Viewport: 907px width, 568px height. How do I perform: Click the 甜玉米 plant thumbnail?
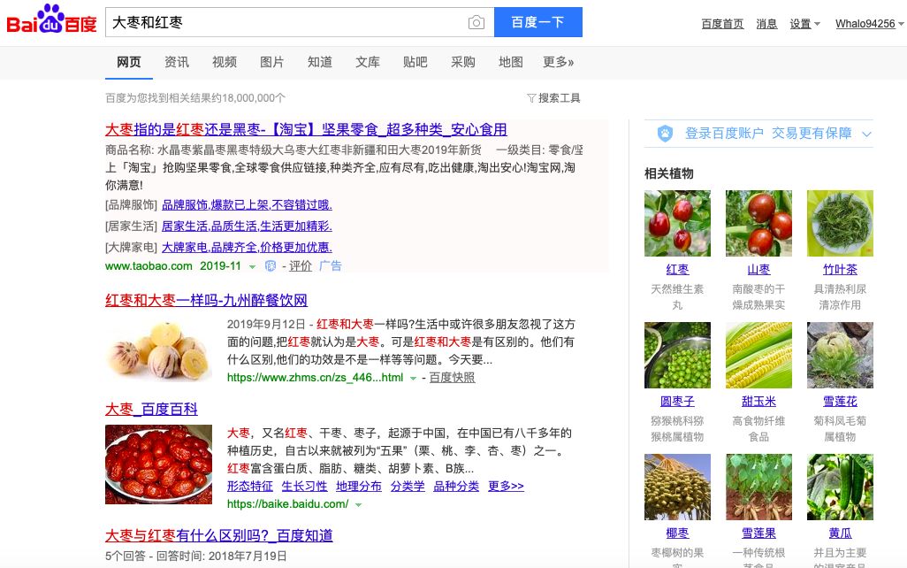coord(758,355)
